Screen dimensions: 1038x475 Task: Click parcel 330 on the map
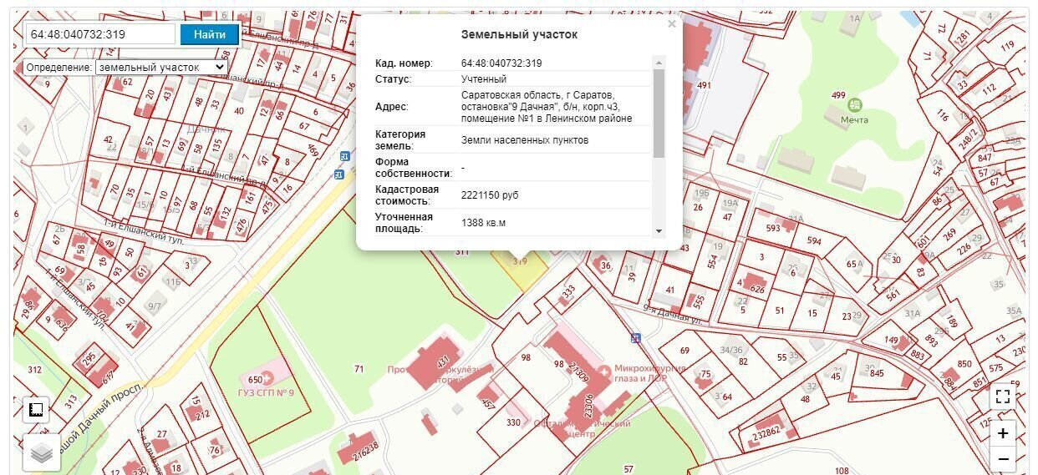(513, 422)
